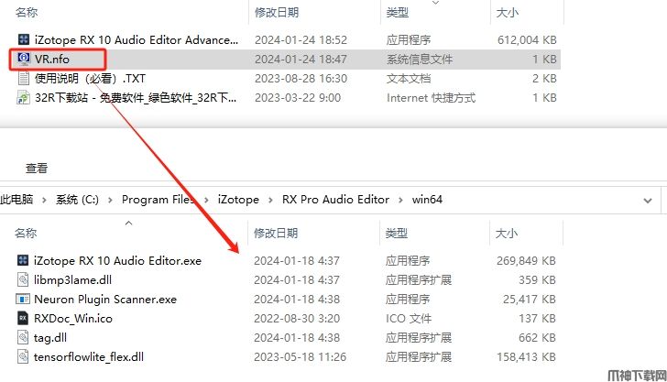This screenshot has height=382, width=667.
Task: Click the libmp3lame.dll file name
Action: (72, 280)
